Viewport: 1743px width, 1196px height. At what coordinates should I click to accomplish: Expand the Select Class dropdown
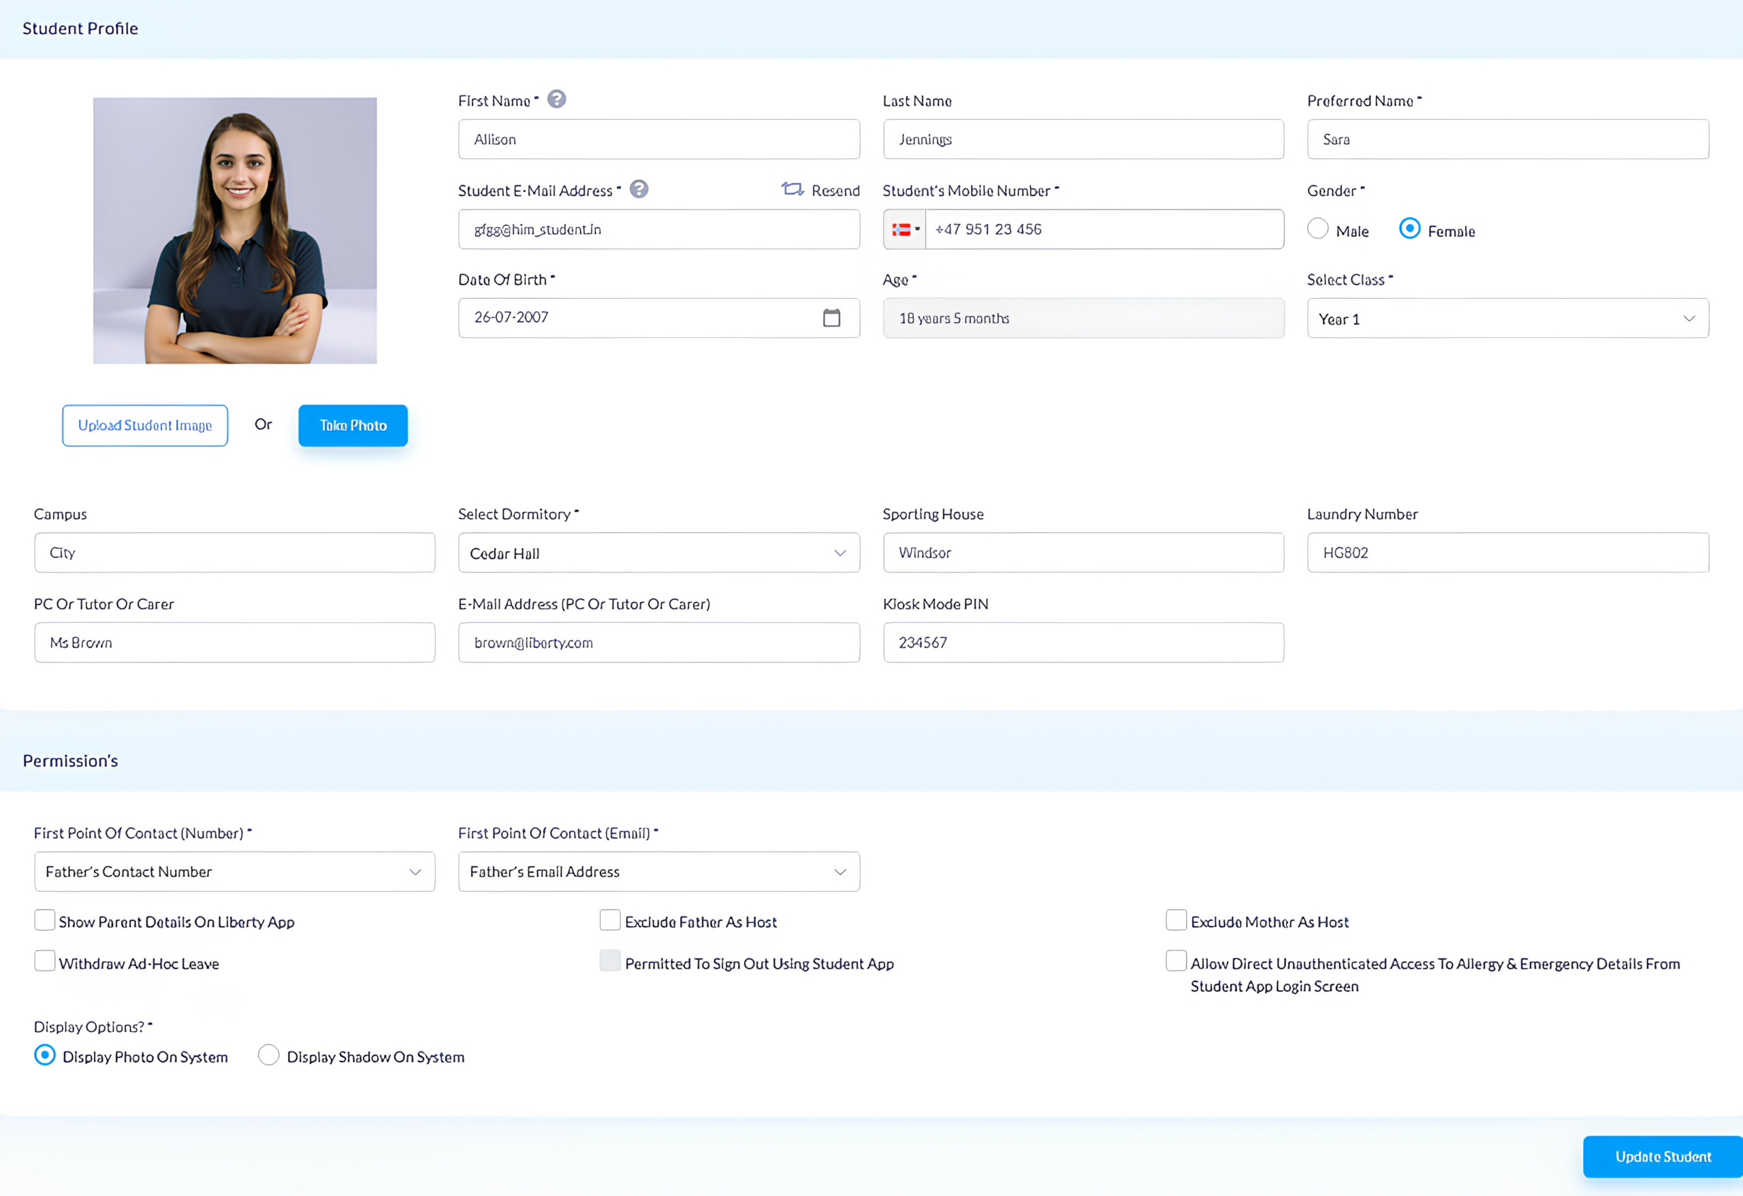pyautogui.click(x=1507, y=319)
